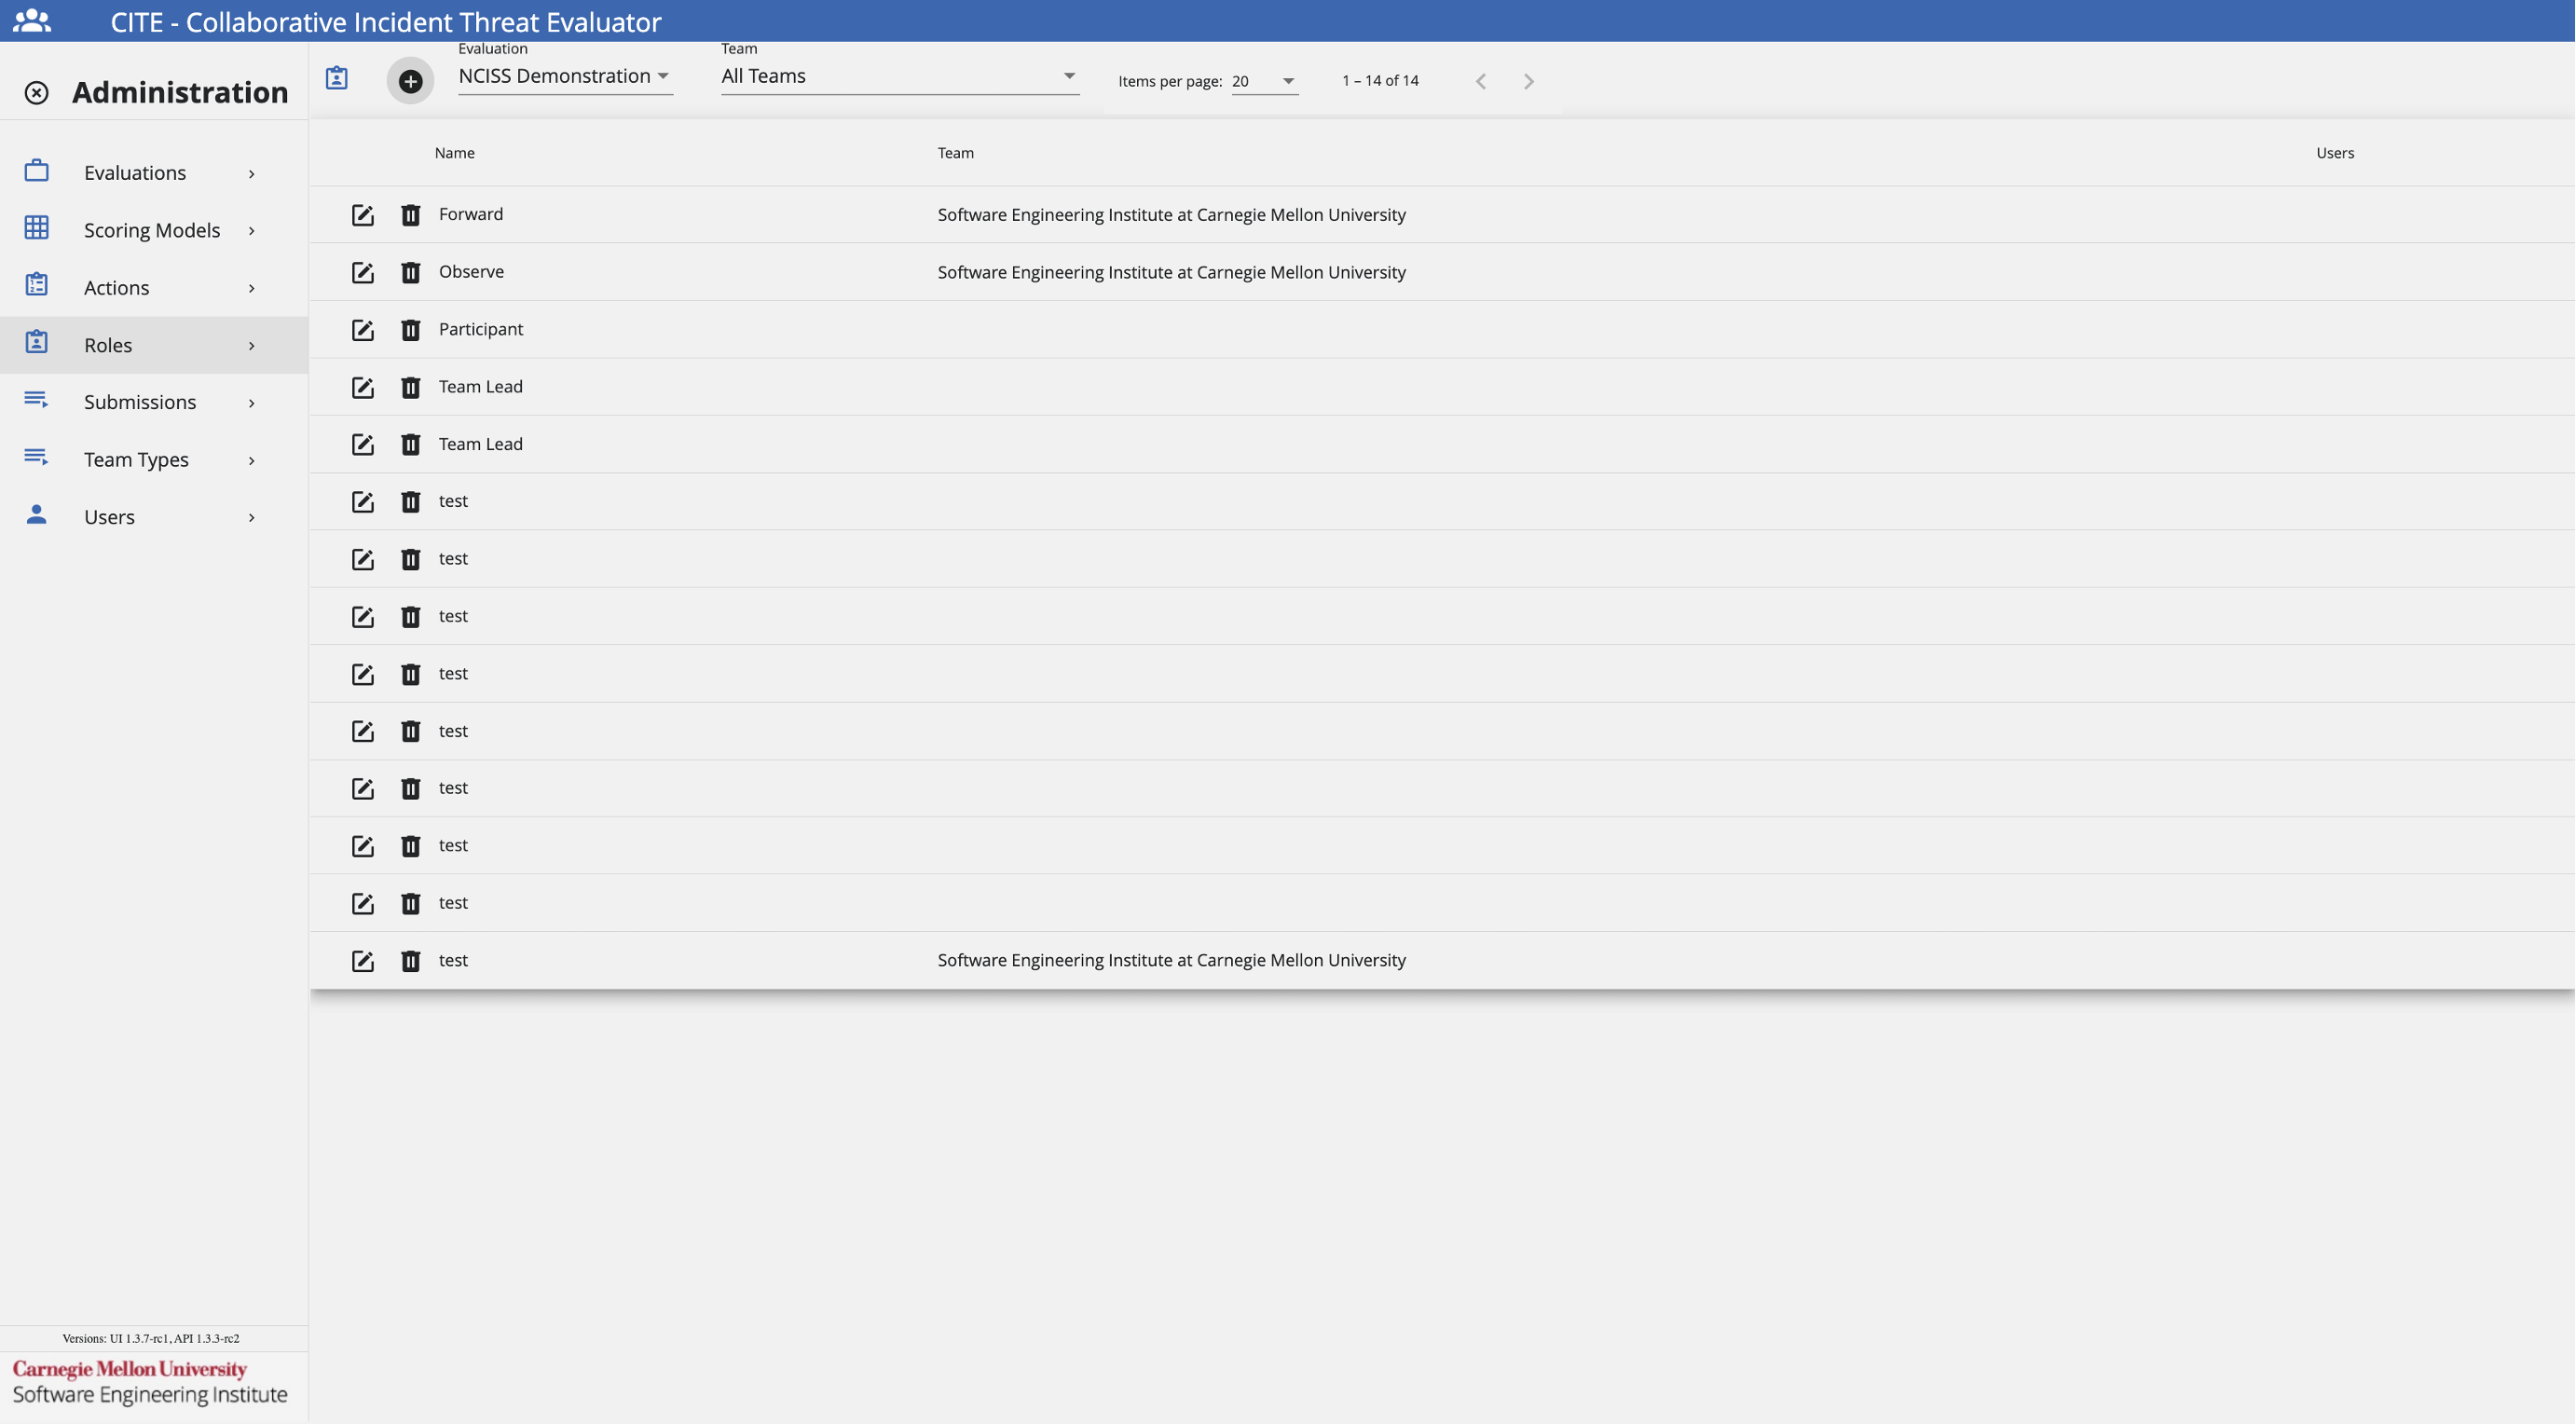
Task: Change items per page dropdown
Action: [1263, 81]
